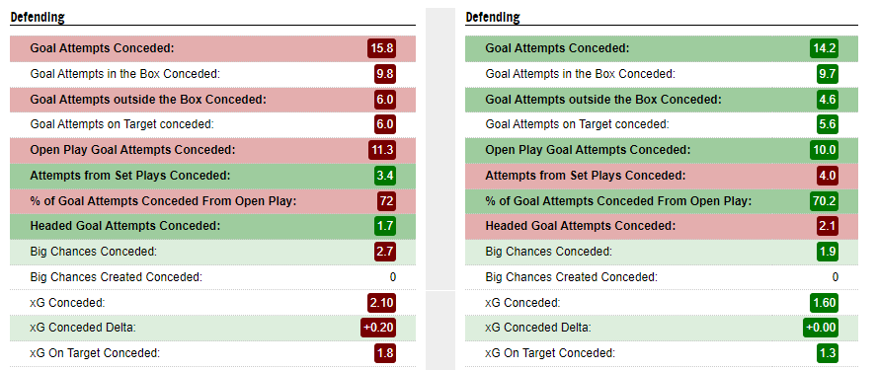
Task: Click the left 2.7 Big Chances Conceded badge
Action: point(385,252)
